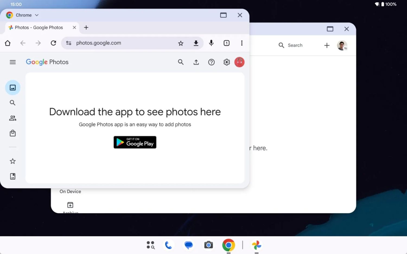Start voice search with the microphone icon

(x=211, y=43)
